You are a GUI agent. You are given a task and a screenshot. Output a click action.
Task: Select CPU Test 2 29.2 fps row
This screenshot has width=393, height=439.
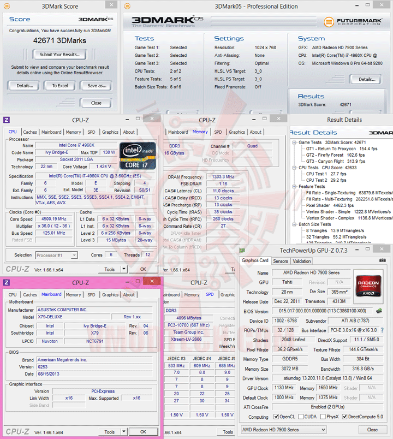(x=326, y=180)
